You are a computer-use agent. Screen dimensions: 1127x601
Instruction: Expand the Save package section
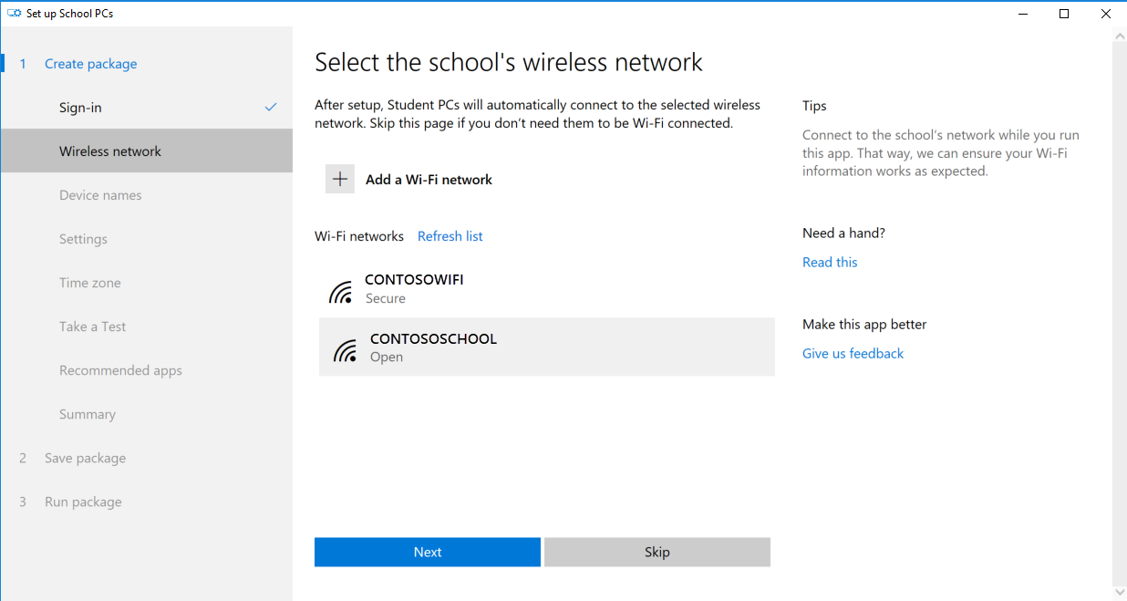pyautogui.click(x=85, y=458)
